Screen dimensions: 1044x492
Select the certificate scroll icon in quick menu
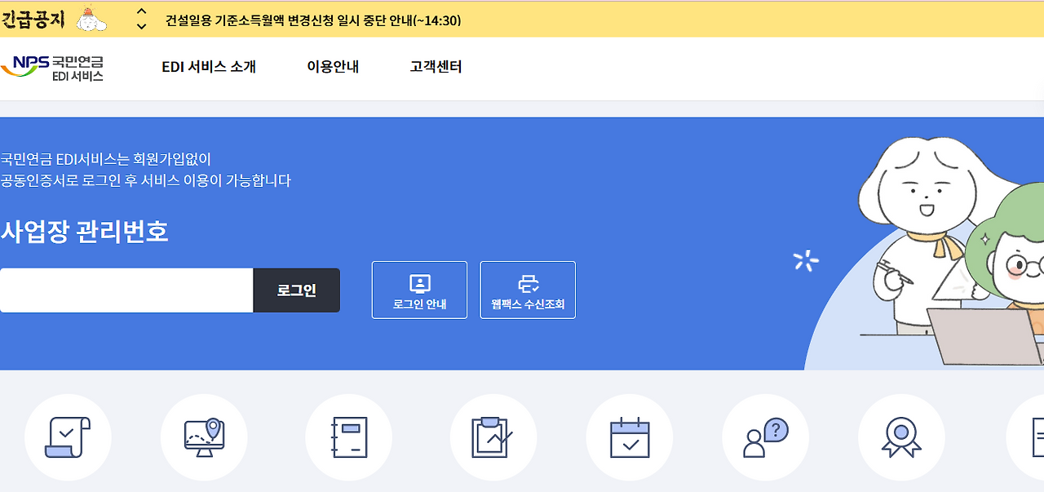click(68, 437)
